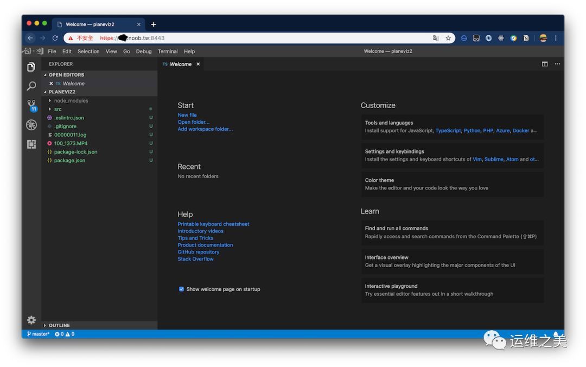Click the split editor icon
Screen dimensions: 586x367
point(545,64)
